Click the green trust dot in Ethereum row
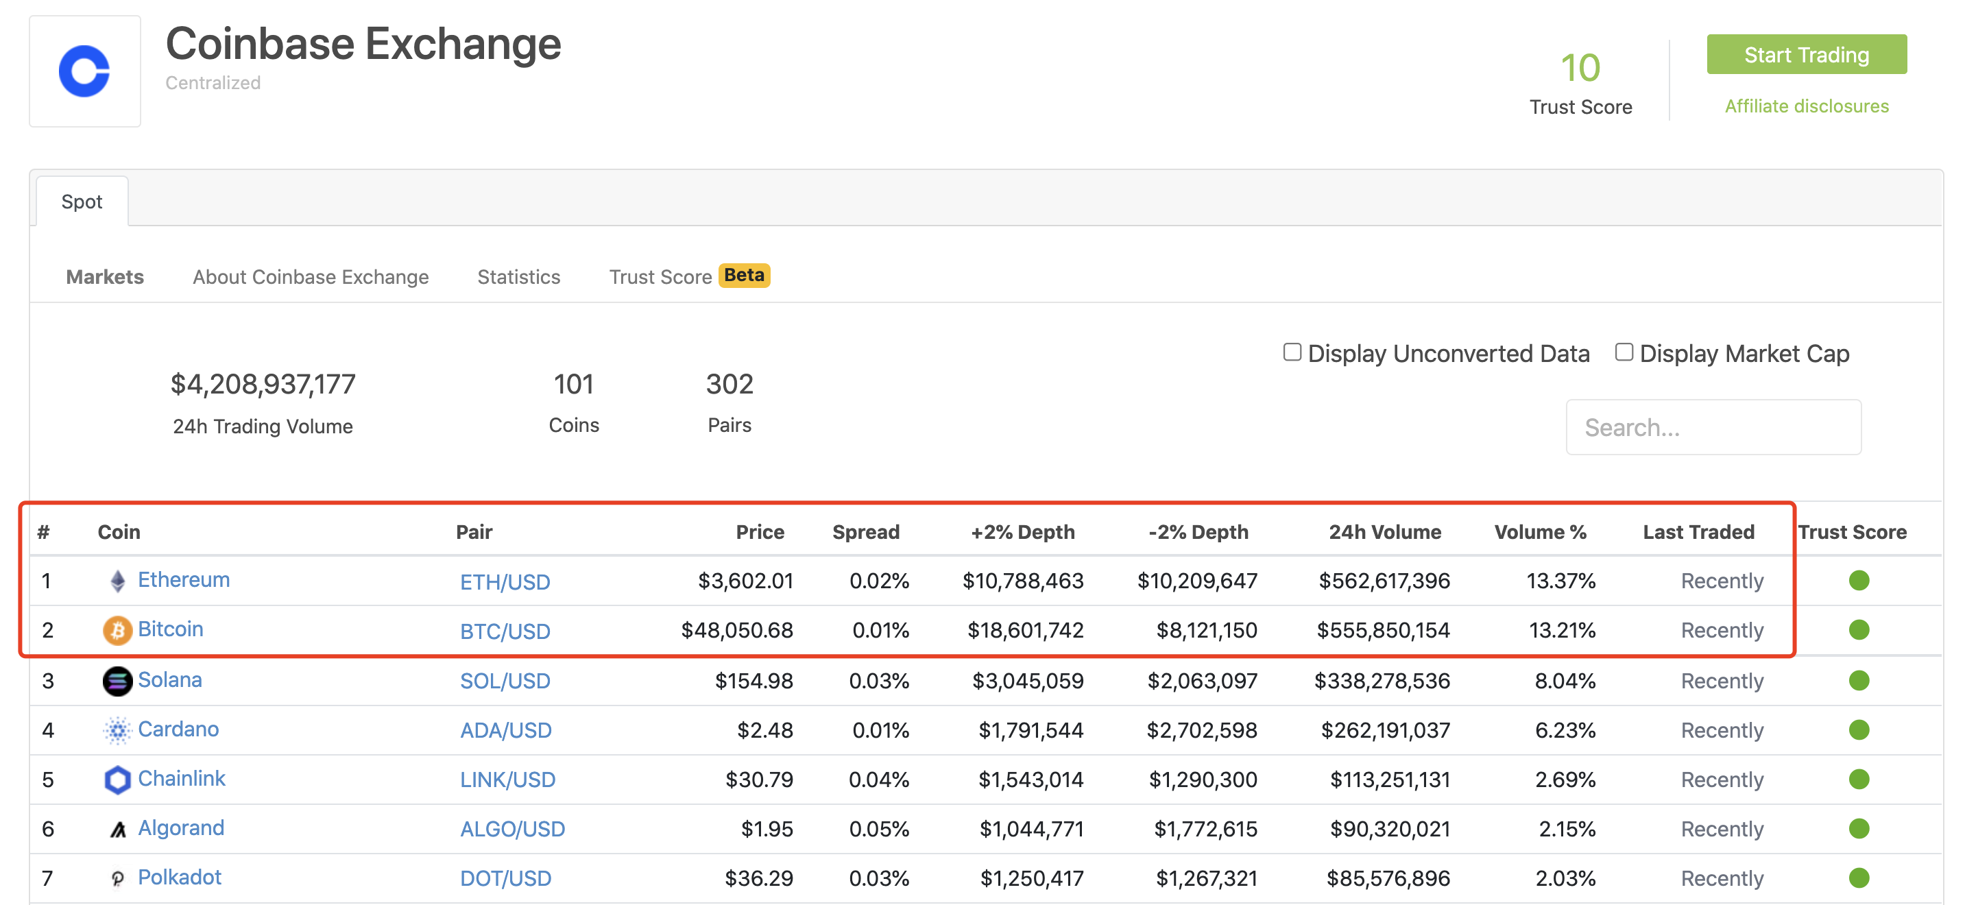 (1859, 581)
